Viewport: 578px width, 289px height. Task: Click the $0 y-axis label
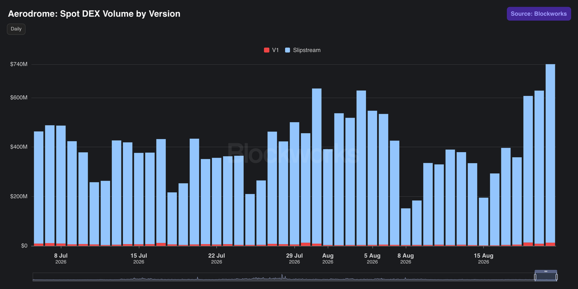(23, 246)
